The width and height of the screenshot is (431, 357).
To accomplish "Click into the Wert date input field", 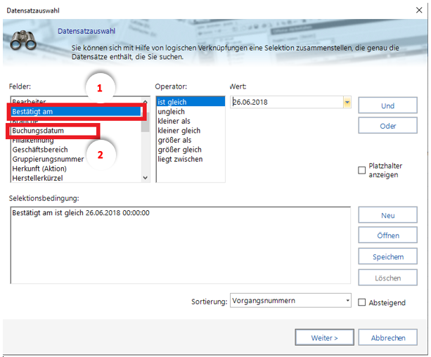I will 285,103.
